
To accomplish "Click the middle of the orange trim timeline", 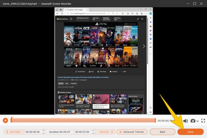I will click(83, 120).
